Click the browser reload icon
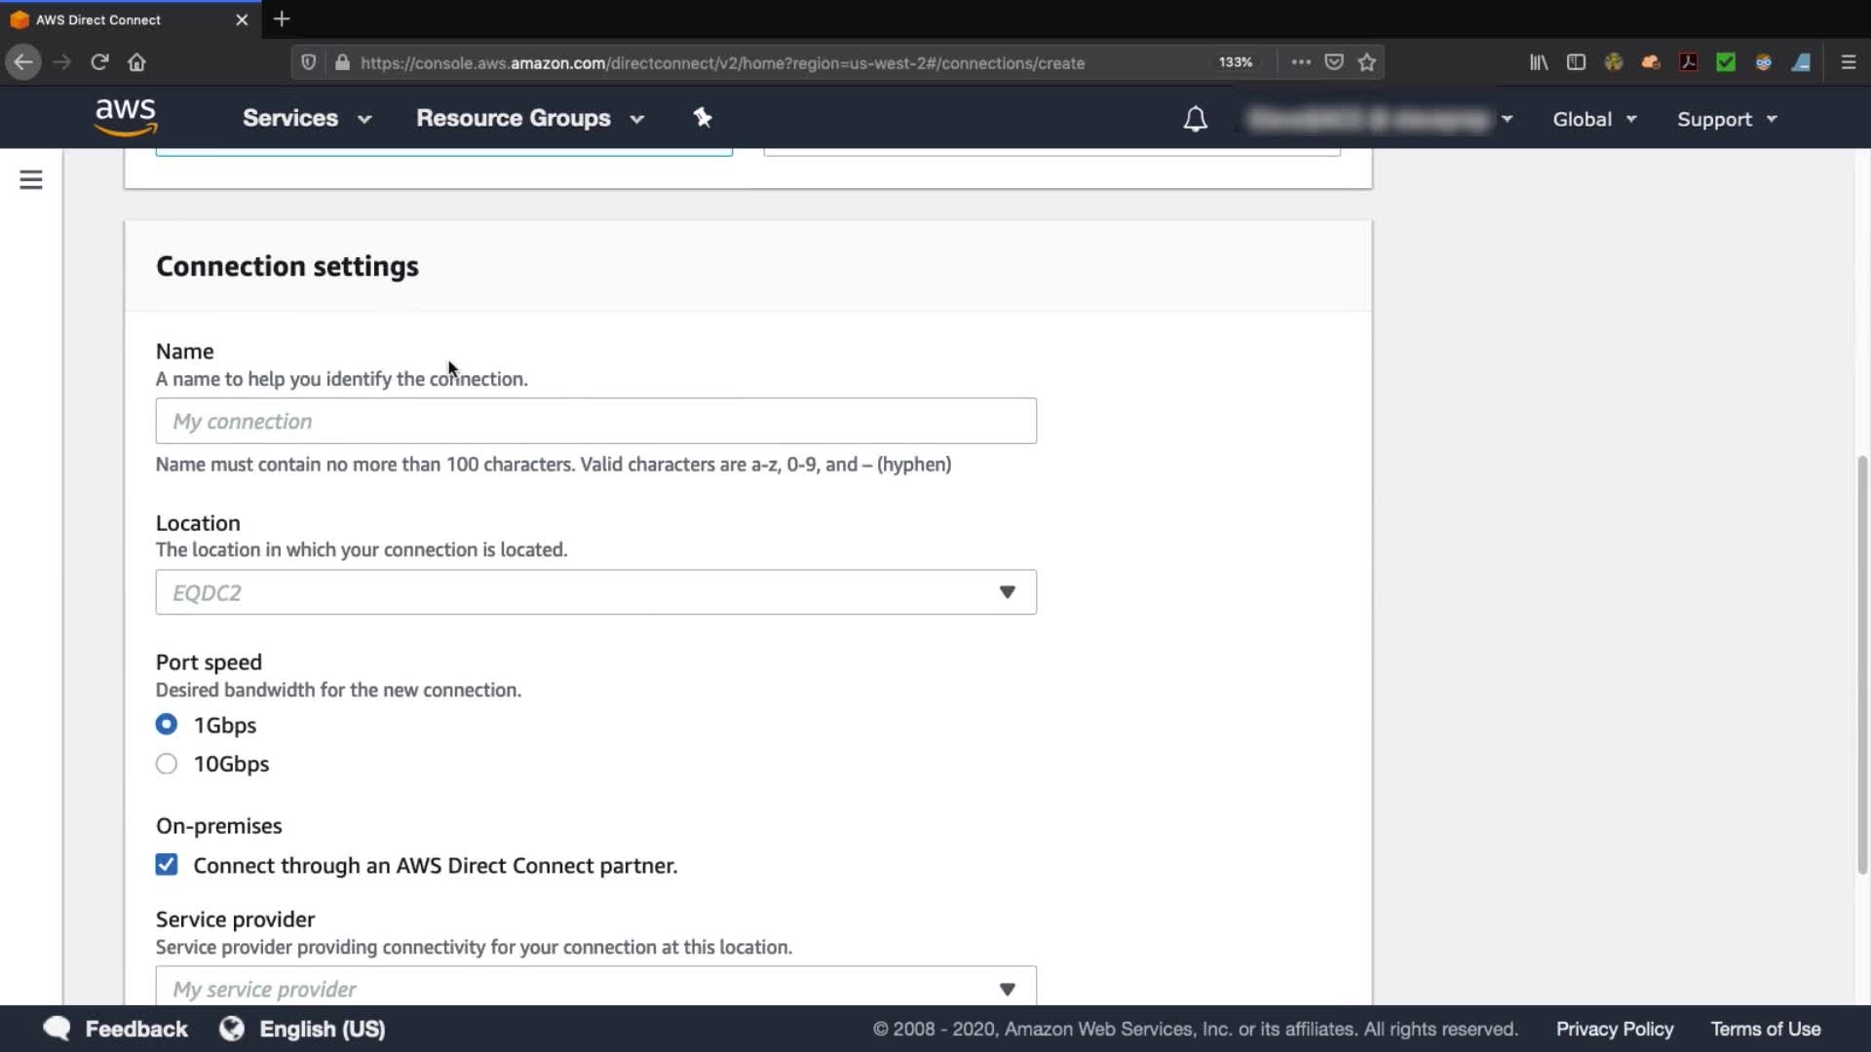Viewport: 1871px width, 1052px height. (99, 62)
